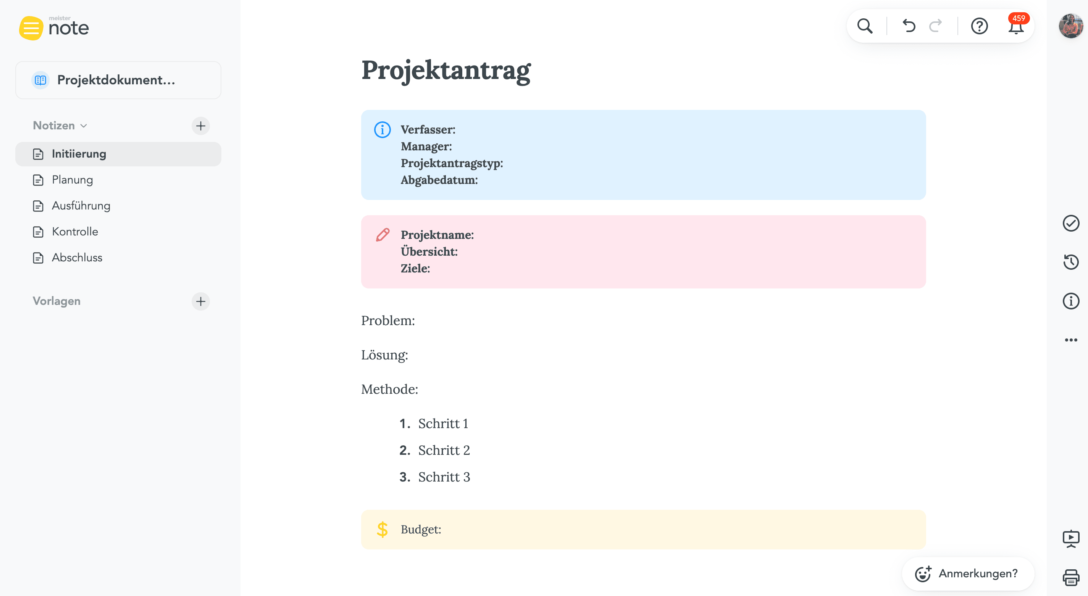Show note info icon in right sidebar
The image size is (1088, 596).
pyautogui.click(x=1071, y=301)
